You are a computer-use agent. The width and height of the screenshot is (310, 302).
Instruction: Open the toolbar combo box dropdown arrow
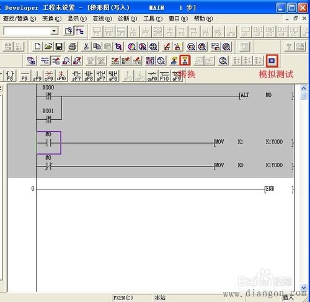click(x=54, y=31)
